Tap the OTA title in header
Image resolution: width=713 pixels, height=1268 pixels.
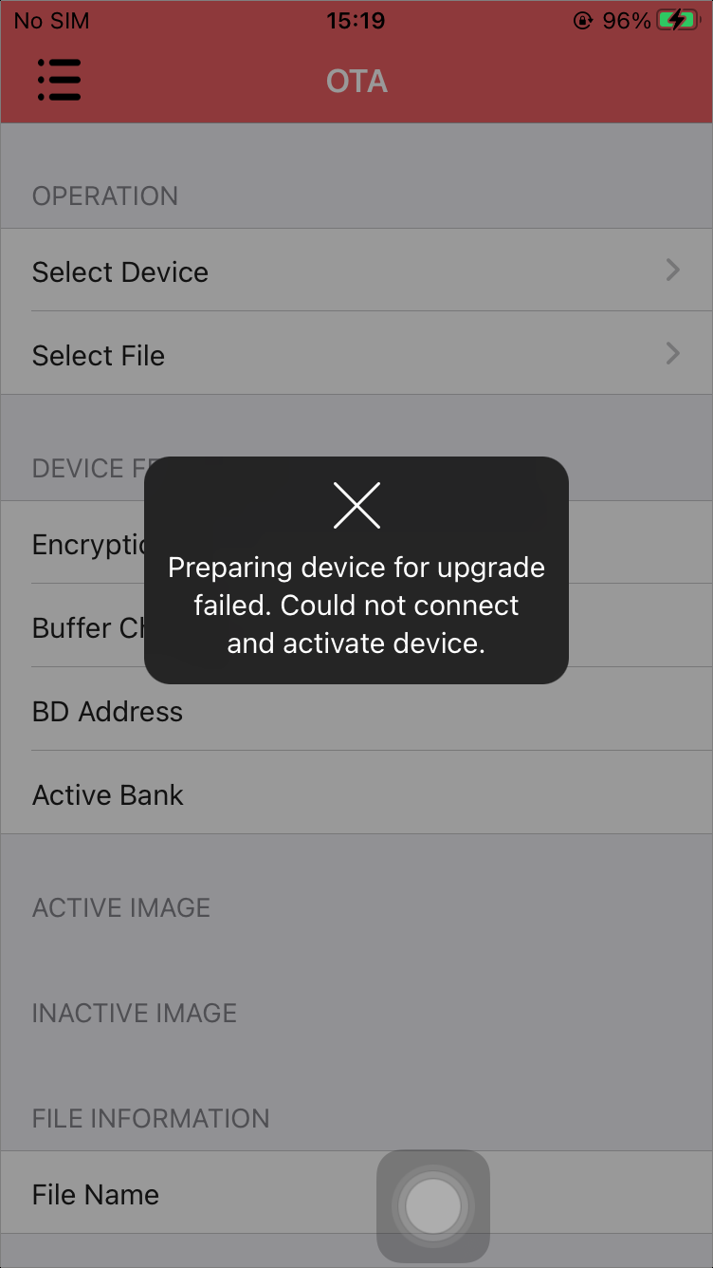coord(356,82)
